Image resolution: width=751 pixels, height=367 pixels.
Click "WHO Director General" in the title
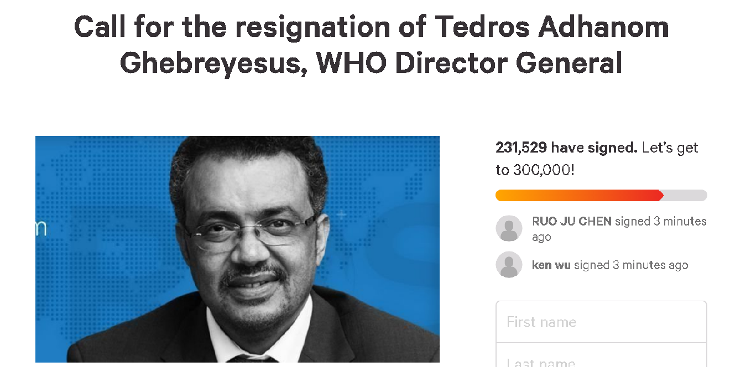coord(470,63)
